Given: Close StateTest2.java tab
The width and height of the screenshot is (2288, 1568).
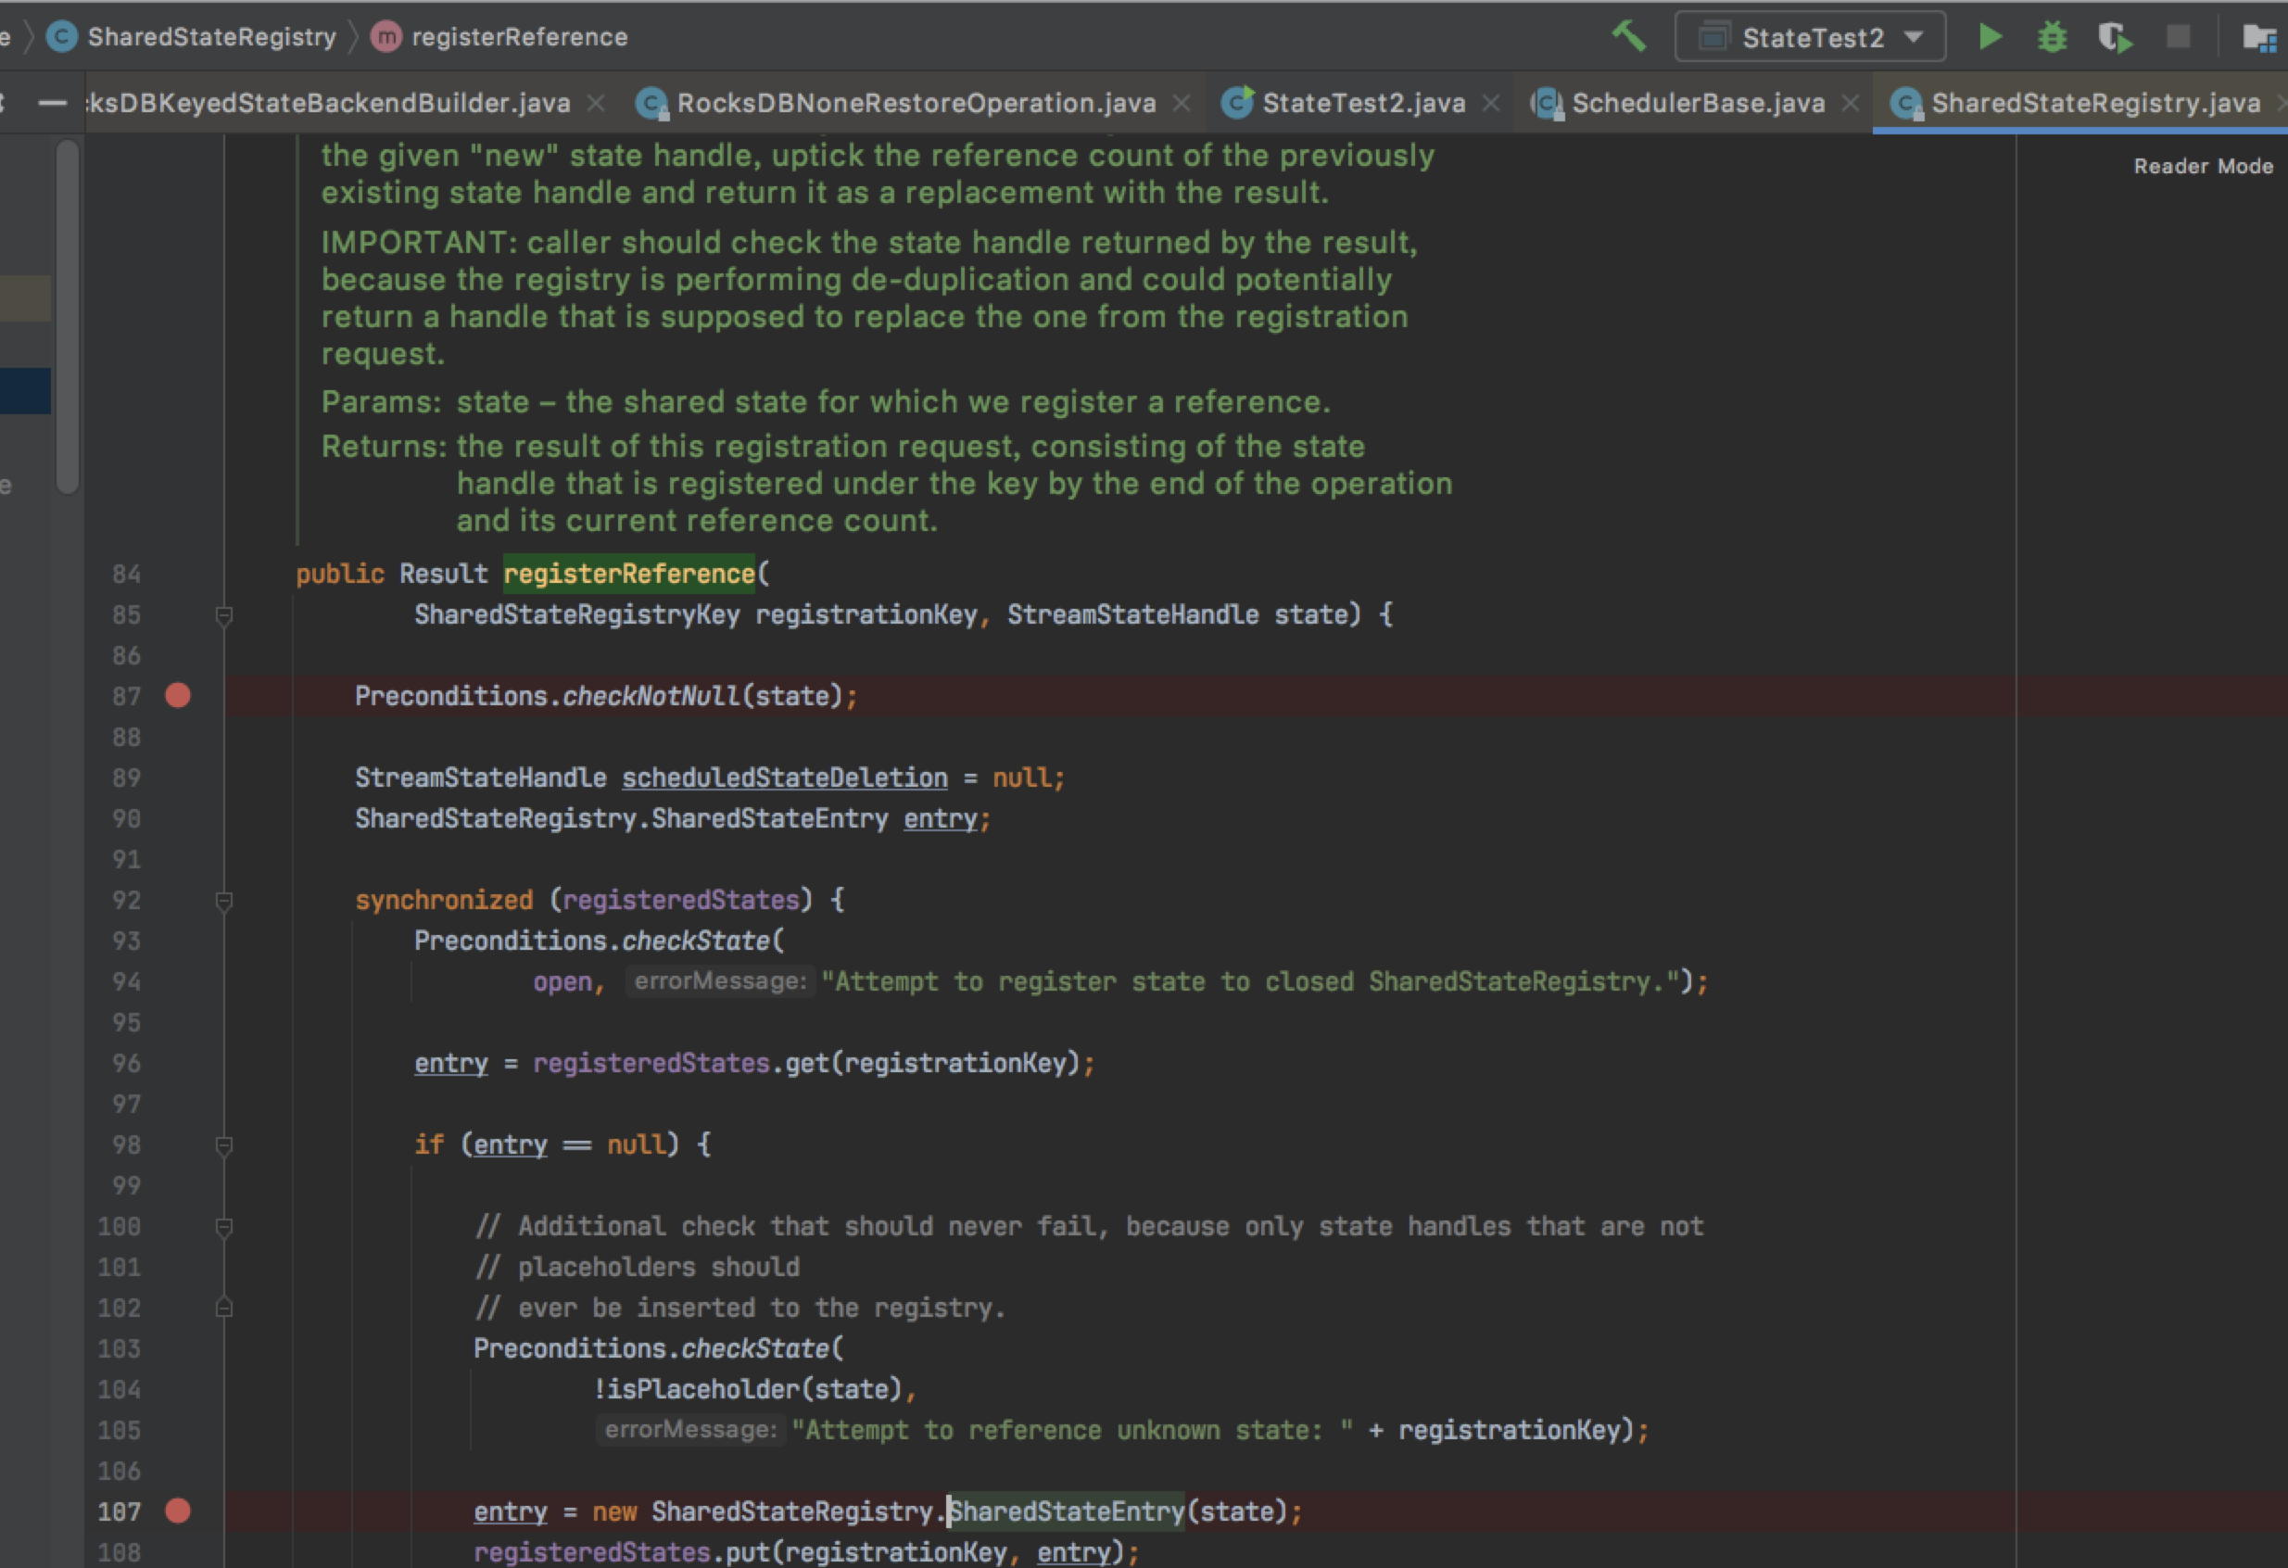Looking at the screenshot, I should pos(1490,104).
